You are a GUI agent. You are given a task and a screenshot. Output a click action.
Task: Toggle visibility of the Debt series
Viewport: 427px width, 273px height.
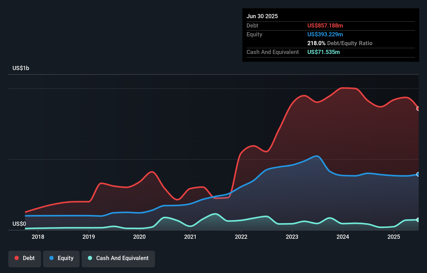(x=25, y=258)
